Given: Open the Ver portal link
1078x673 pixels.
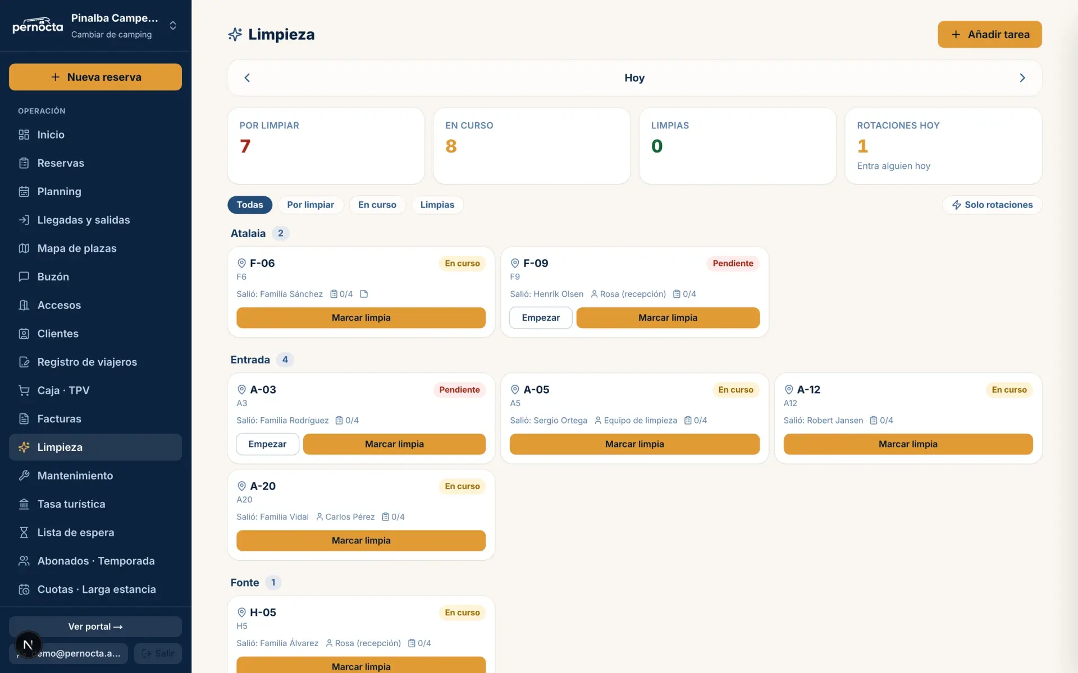Looking at the screenshot, I should (95, 626).
